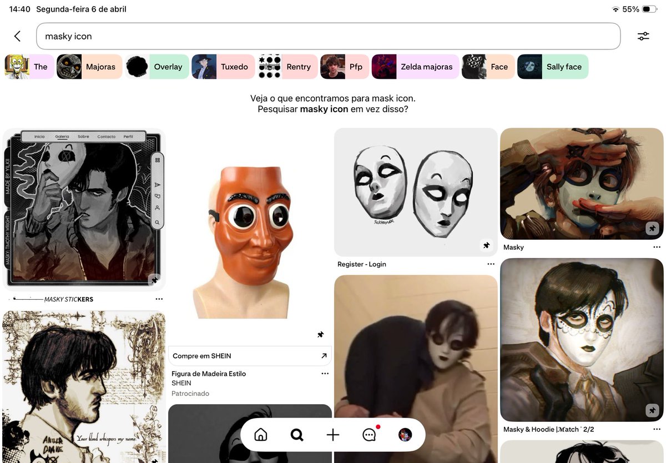This screenshot has height=463, width=666.
Task: Open the Register - Login pin title
Action: coord(361,264)
